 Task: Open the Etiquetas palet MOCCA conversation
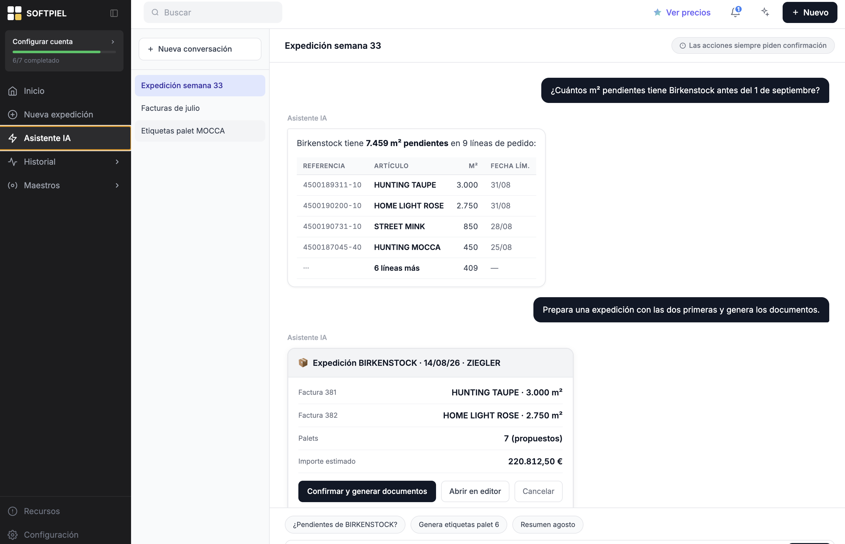pyautogui.click(x=200, y=131)
